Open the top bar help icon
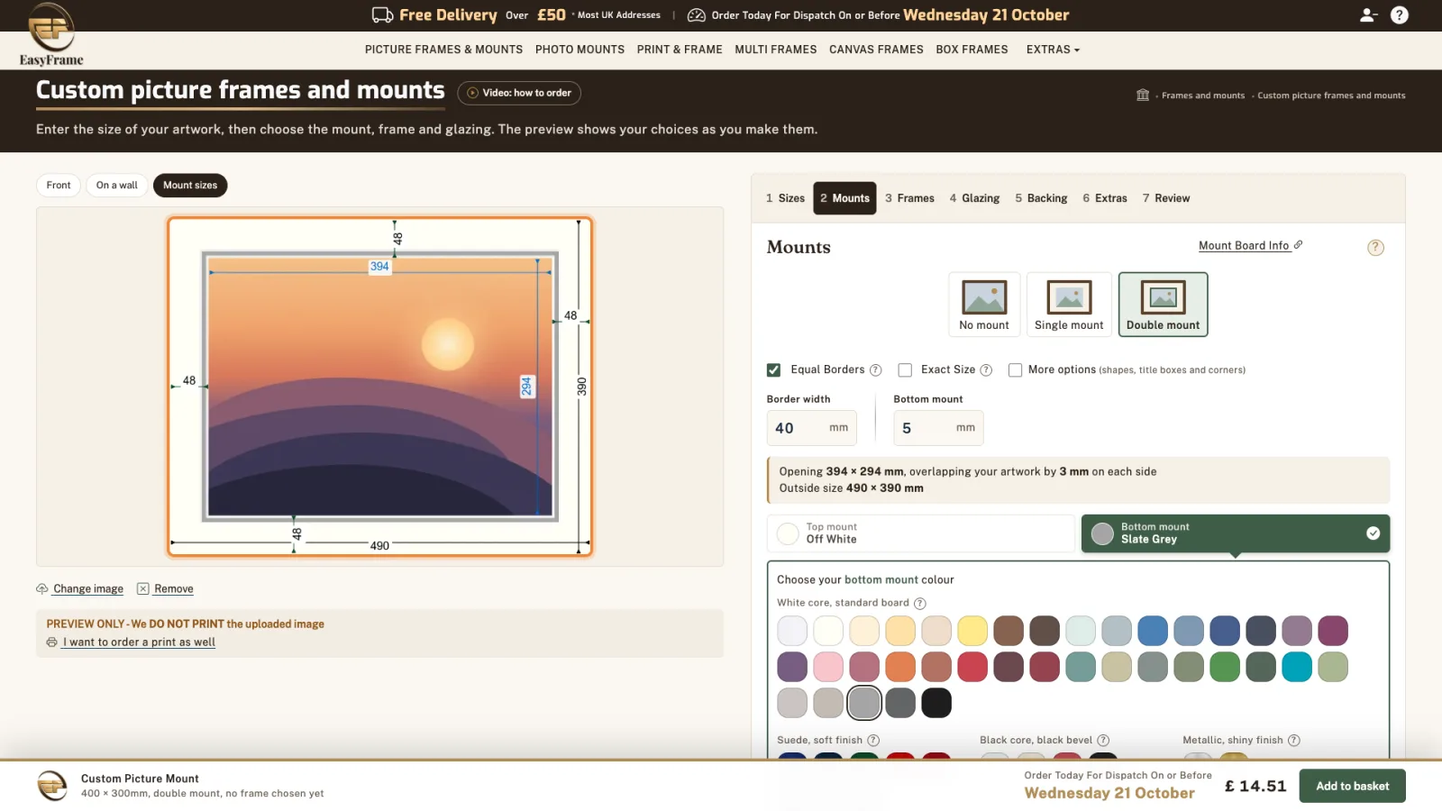This screenshot has height=811, width=1442. (1400, 14)
